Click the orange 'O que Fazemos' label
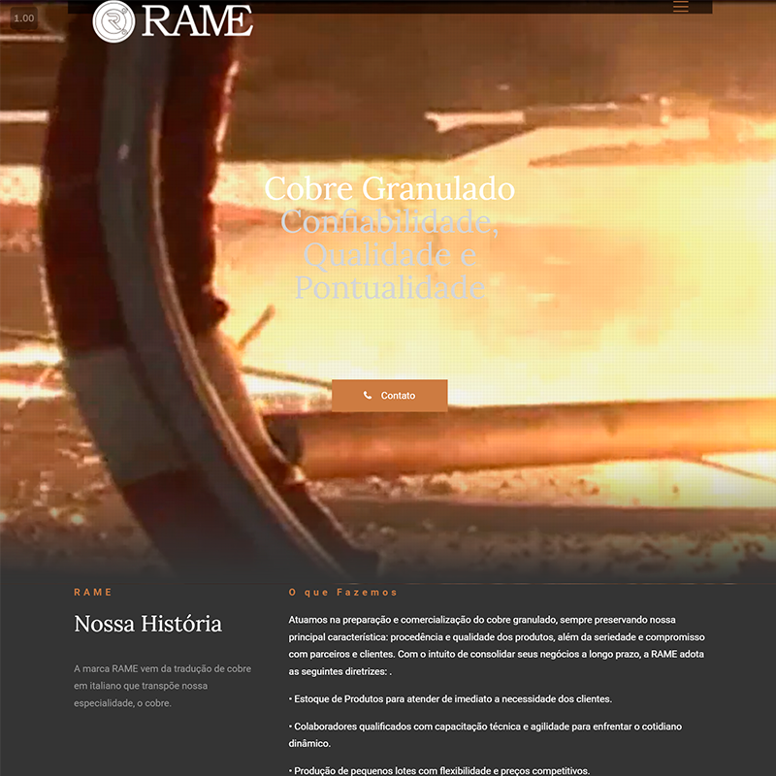Viewport: 776px width, 776px height. click(342, 592)
